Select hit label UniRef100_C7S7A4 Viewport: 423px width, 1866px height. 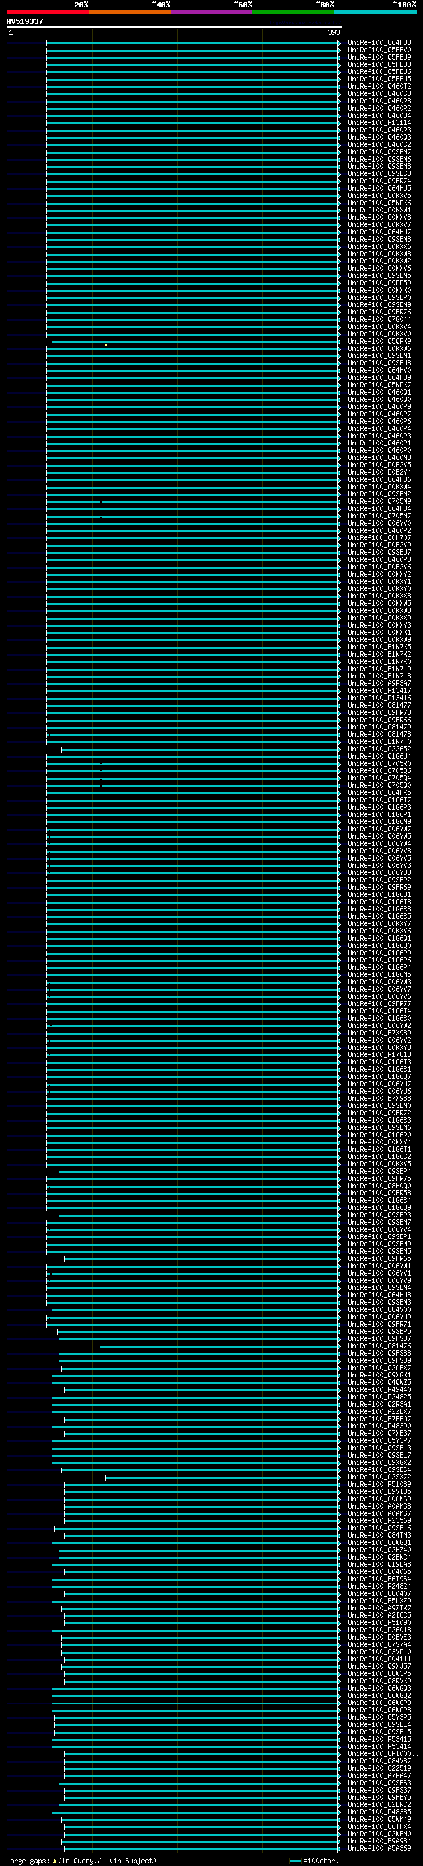click(379, 1645)
